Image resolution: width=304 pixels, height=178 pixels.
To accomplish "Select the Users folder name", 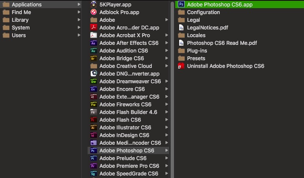I will (19, 35).
